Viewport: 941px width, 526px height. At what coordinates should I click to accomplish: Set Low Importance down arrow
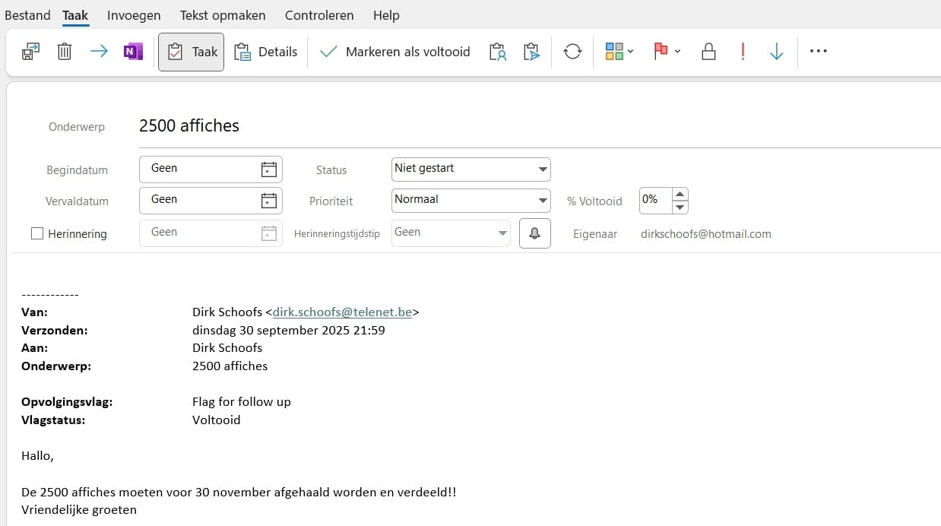pyautogui.click(x=776, y=52)
